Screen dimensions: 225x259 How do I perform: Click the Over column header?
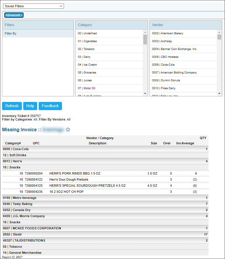click(167, 143)
